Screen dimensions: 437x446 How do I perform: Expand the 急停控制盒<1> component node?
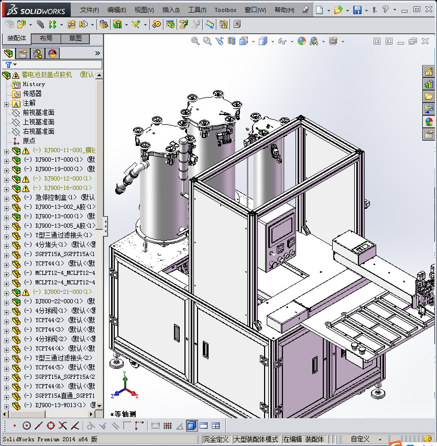pyautogui.click(x=6, y=198)
